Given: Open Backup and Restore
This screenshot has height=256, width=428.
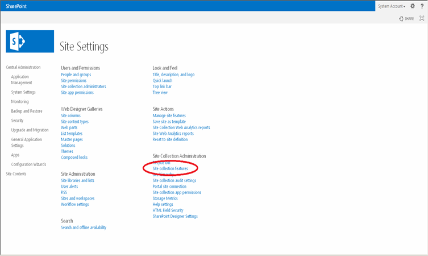Looking at the screenshot, I should pos(27,111).
